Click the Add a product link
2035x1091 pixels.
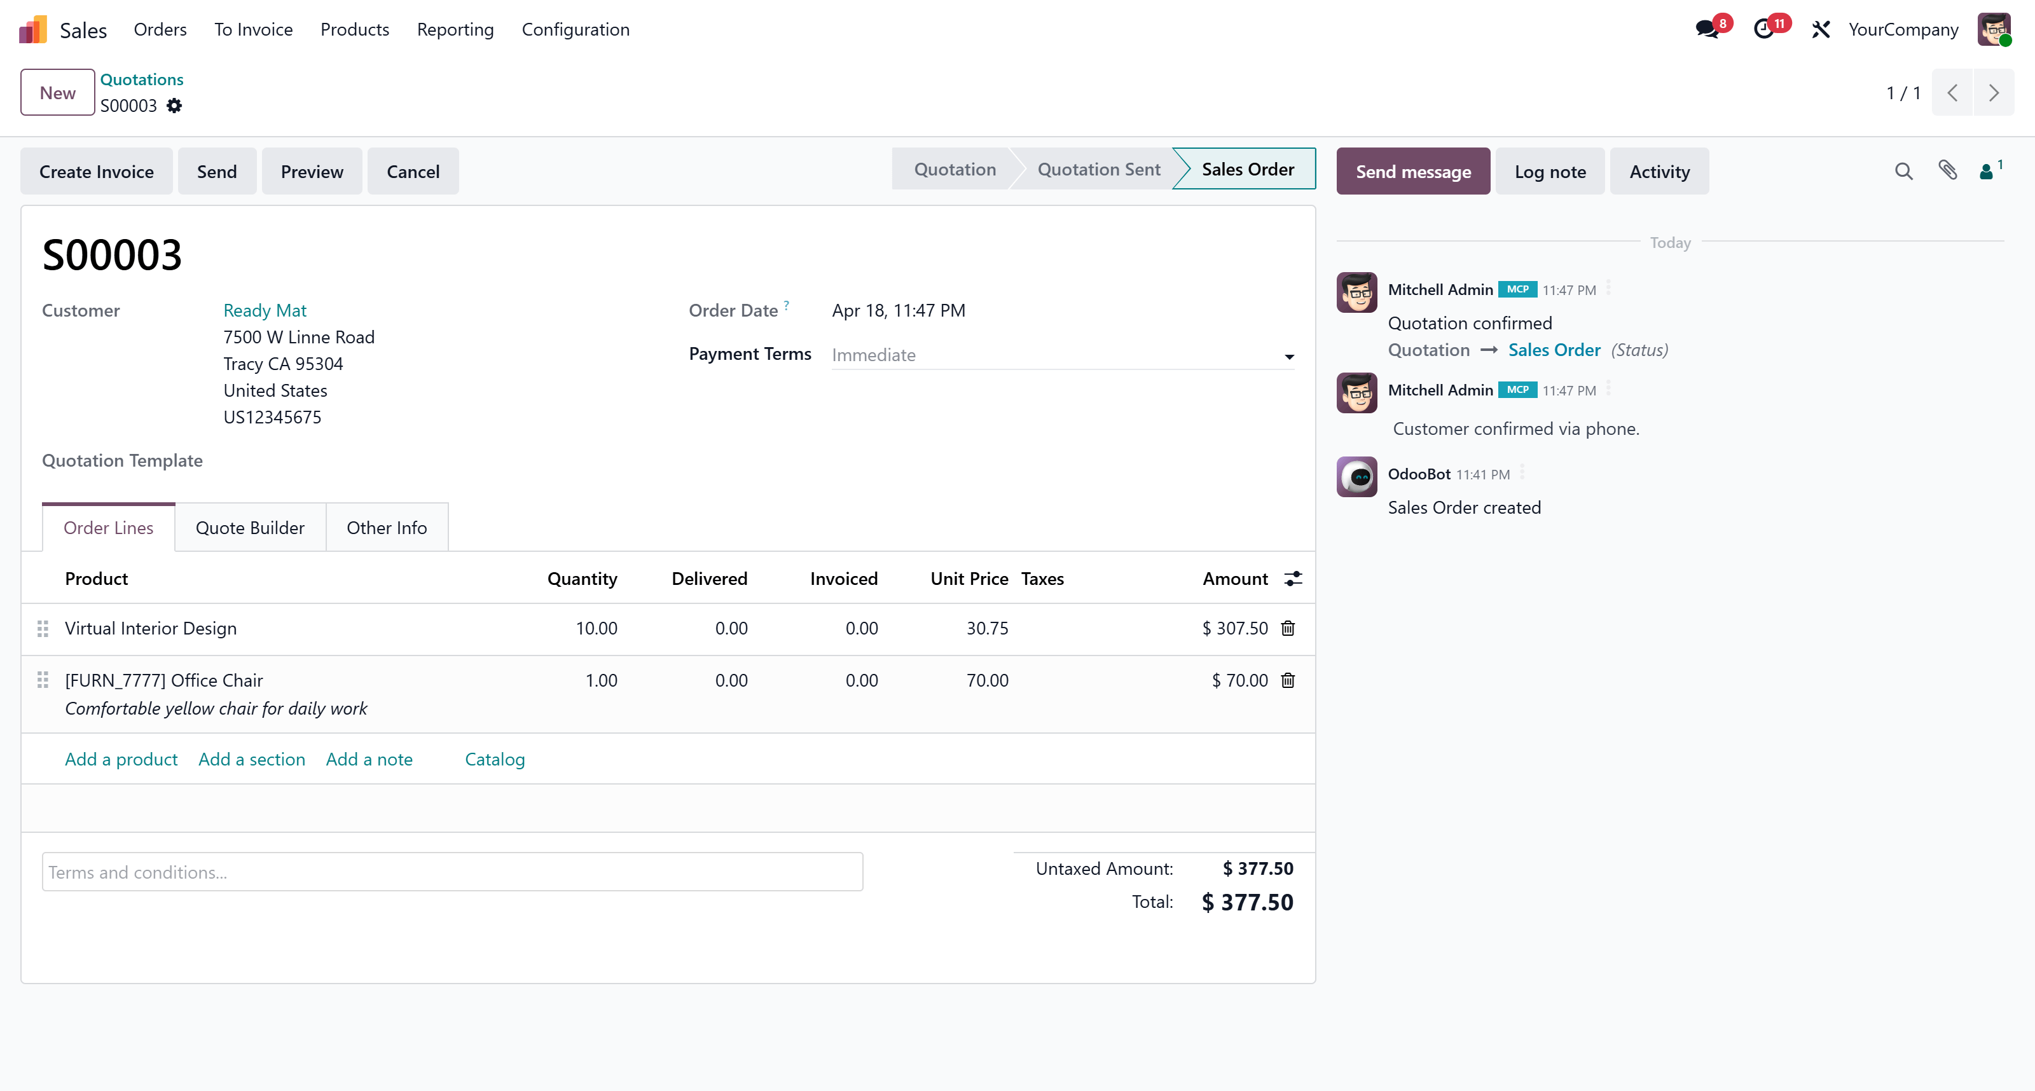(x=121, y=759)
